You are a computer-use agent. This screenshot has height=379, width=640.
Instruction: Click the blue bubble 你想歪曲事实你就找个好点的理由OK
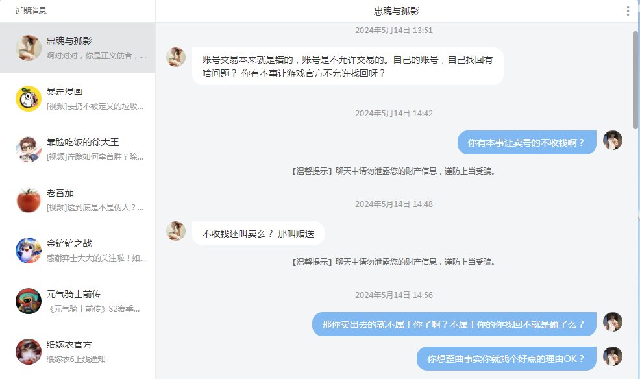click(x=506, y=358)
